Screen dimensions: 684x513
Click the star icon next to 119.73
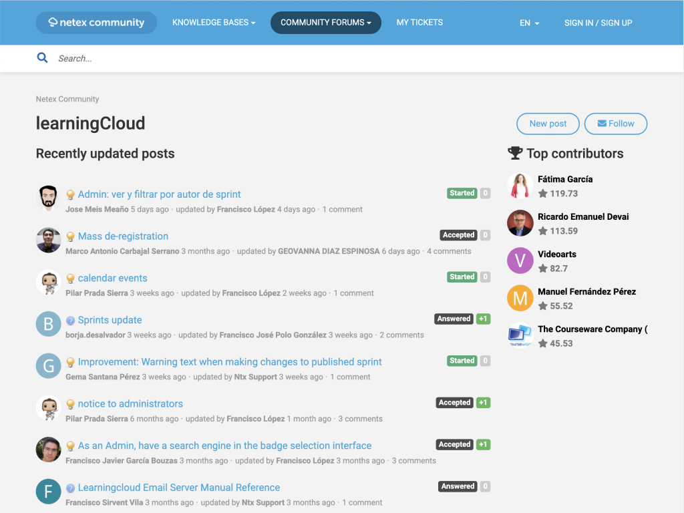(x=542, y=193)
